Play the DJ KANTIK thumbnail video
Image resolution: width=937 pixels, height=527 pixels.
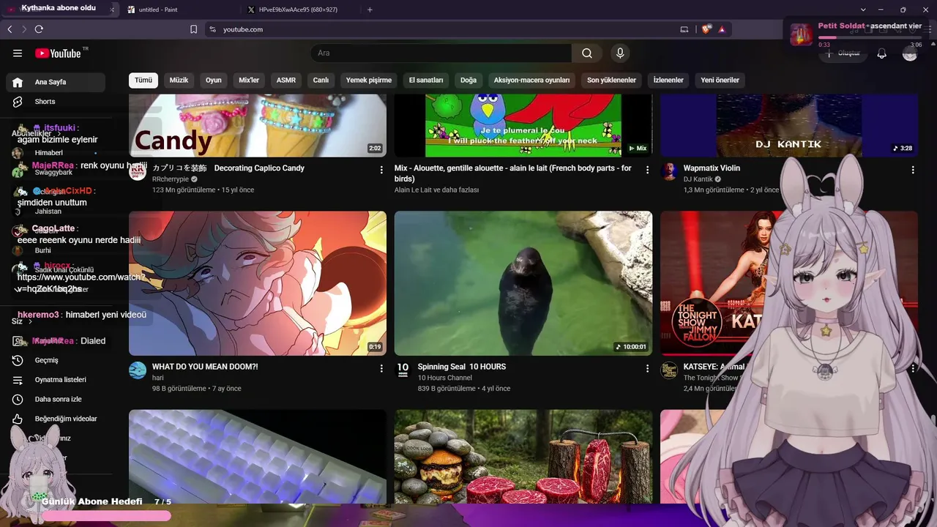pyautogui.click(x=789, y=125)
